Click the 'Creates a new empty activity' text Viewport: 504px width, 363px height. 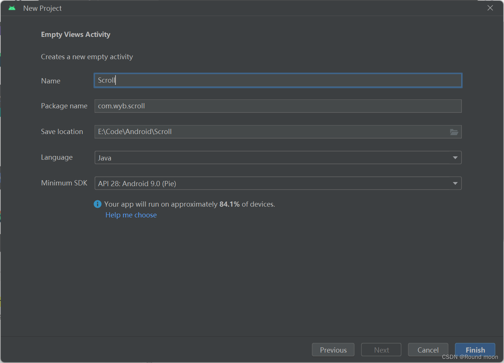tap(87, 57)
